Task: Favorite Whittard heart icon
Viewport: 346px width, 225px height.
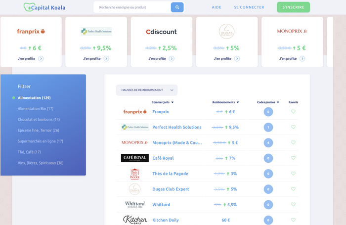Action: pos(293,204)
